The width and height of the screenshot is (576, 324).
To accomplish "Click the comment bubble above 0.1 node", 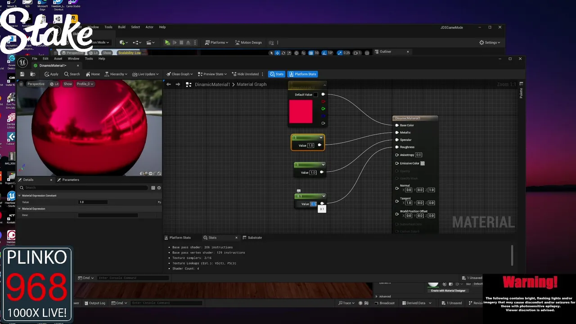I will coord(298,191).
